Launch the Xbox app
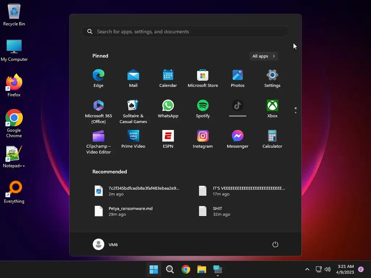The width and height of the screenshot is (371, 278). pyautogui.click(x=272, y=109)
